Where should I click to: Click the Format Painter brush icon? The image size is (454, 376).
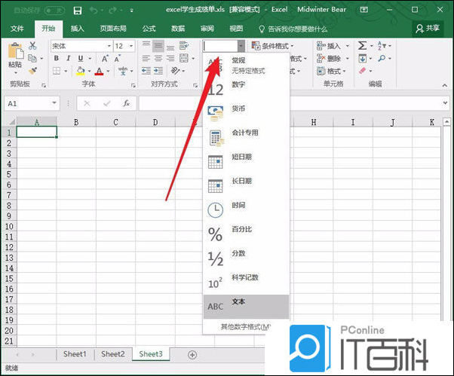(32, 71)
